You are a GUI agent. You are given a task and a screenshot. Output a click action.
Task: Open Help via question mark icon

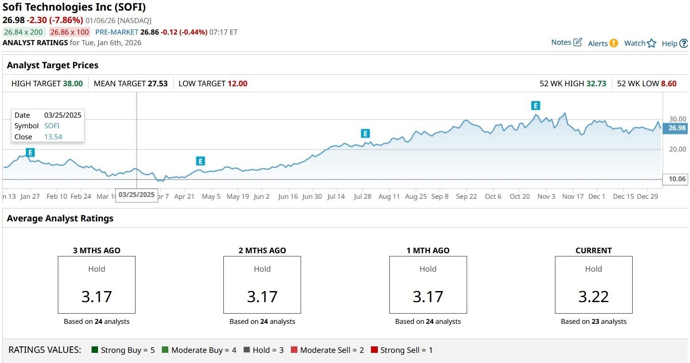click(x=684, y=43)
